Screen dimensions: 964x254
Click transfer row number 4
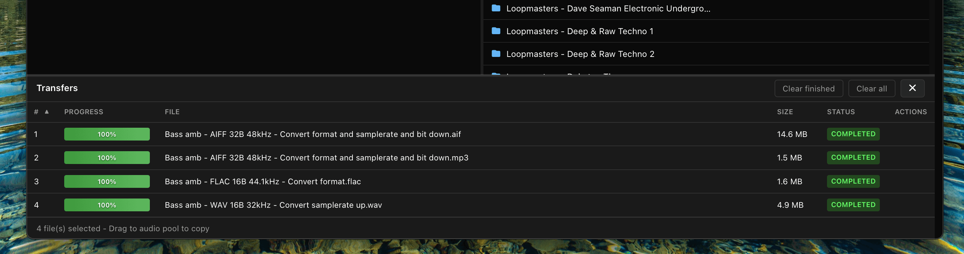[36, 205]
